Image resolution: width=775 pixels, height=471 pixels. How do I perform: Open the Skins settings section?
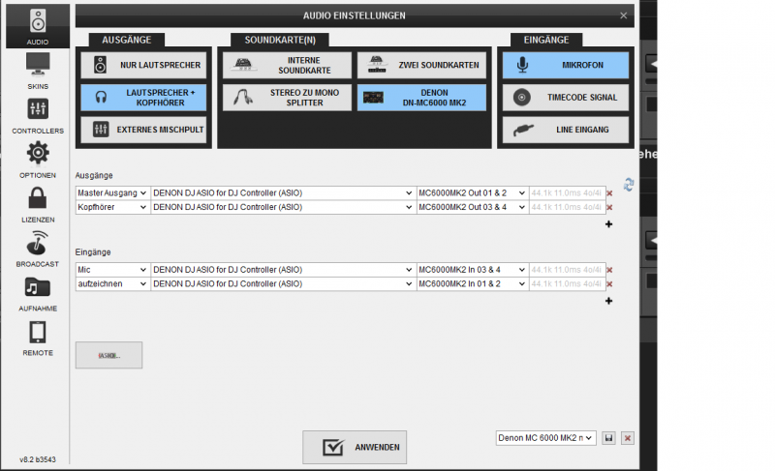coord(38,69)
